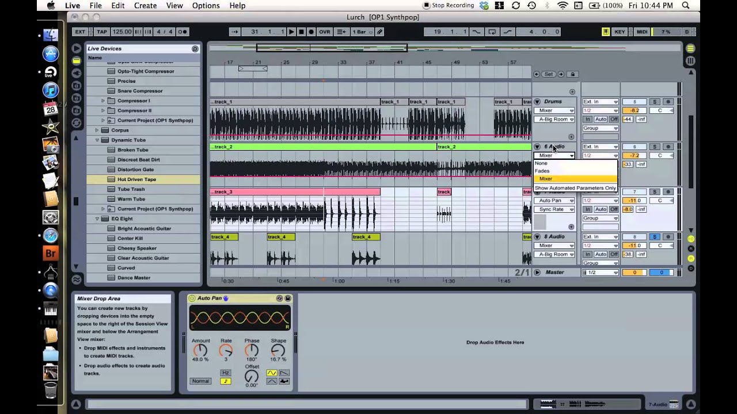Toggle solo on the 8 Audio track
The image size is (737, 414).
(654, 237)
